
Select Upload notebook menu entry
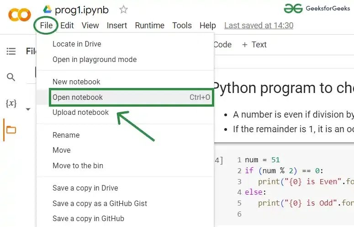[x=80, y=112]
